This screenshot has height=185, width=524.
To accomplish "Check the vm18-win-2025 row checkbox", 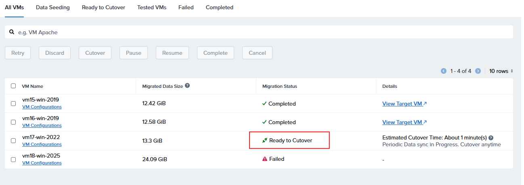I will click(x=13, y=159).
